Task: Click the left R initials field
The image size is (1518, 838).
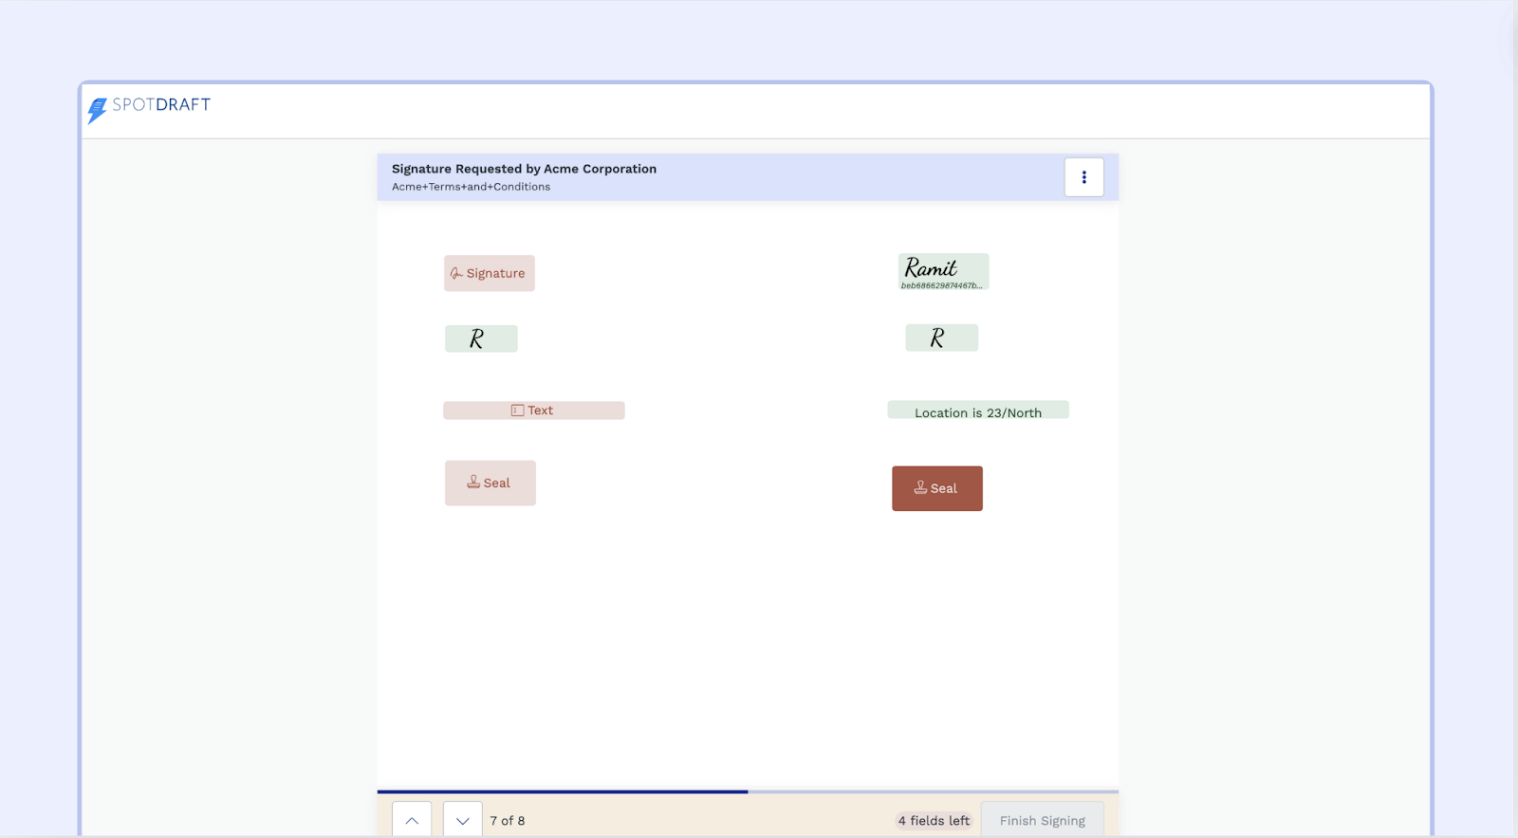Action: pyautogui.click(x=481, y=338)
